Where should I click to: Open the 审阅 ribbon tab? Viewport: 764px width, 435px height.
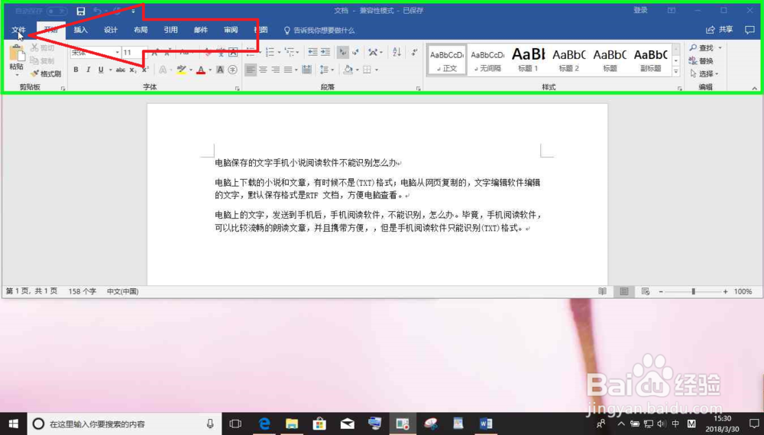231,30
